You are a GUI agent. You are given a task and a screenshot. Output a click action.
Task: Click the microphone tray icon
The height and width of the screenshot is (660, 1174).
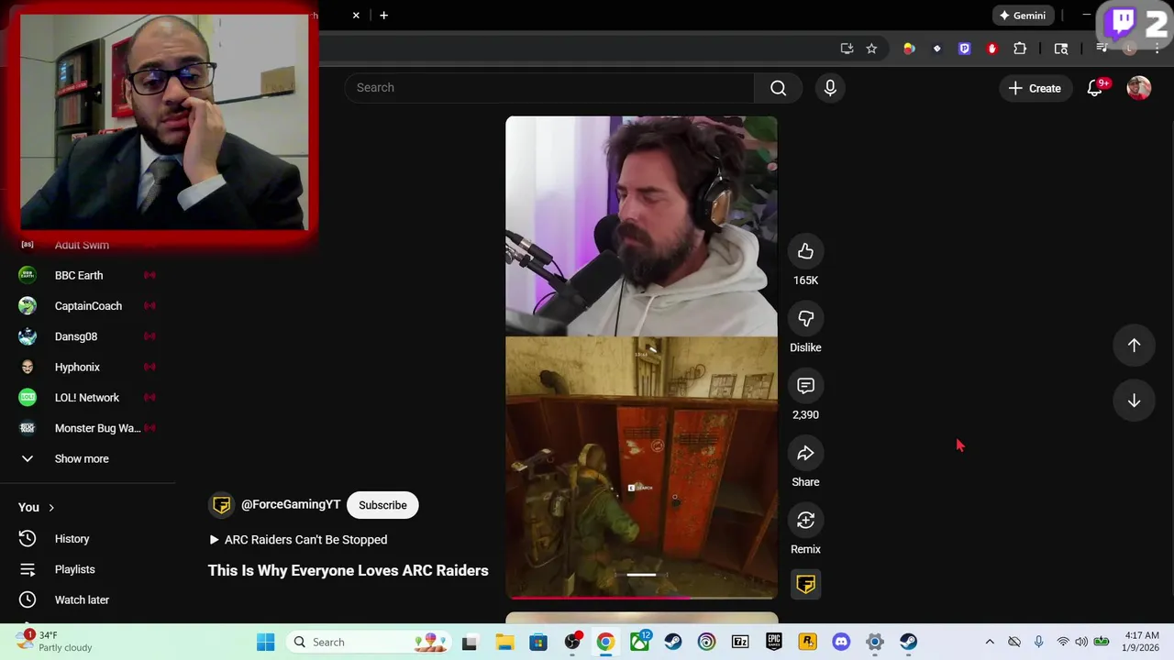[1038, 642]
